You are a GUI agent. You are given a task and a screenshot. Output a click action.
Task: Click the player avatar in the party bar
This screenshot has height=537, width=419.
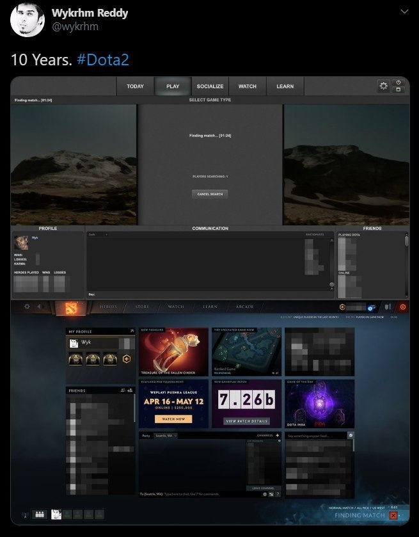pyautogui.click(x=56, y=514)
